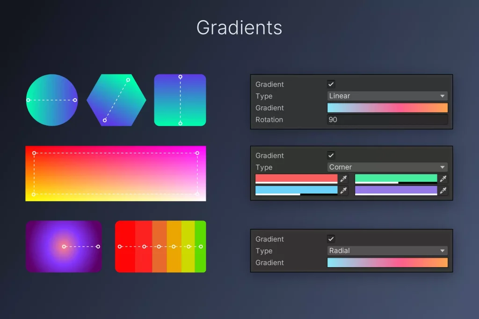The width and height of the screenshot is (479, 319).
Task: Toggle Gradient checkbox in the Corner panel
Action: 331,156
